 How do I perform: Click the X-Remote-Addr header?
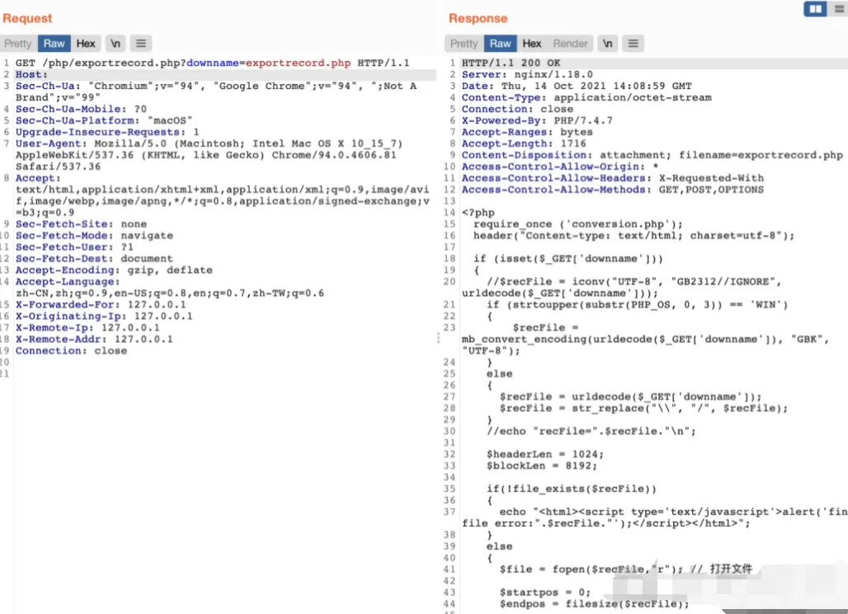point(94,339)
